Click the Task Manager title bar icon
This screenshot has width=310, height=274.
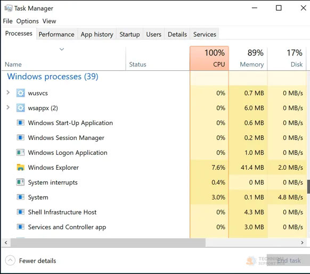pos(9,9)
